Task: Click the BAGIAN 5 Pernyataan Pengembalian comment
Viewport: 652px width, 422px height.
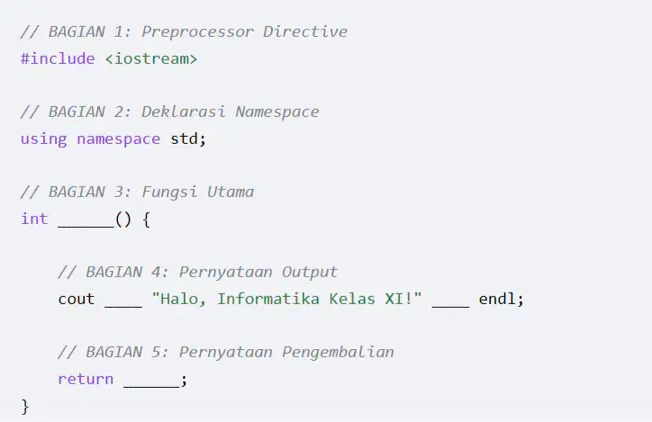Action: [x=226, y=352]
